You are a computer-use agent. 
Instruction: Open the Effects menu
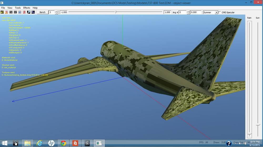pos(27,8)
